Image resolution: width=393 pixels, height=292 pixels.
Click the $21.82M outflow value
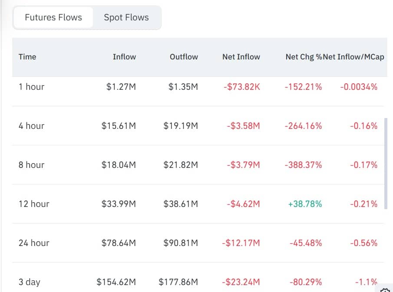(181, 165)
